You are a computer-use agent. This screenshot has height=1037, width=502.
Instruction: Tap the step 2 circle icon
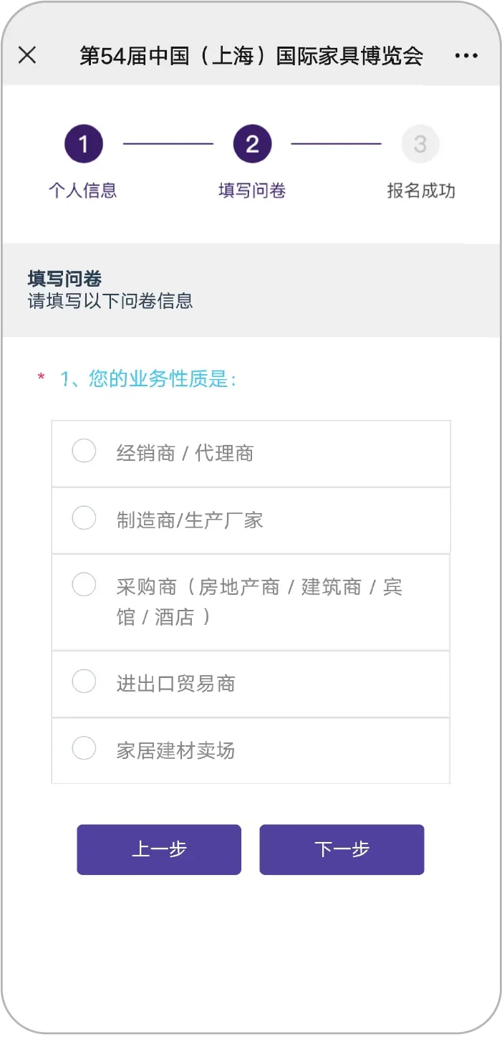[x=252, y=144]
